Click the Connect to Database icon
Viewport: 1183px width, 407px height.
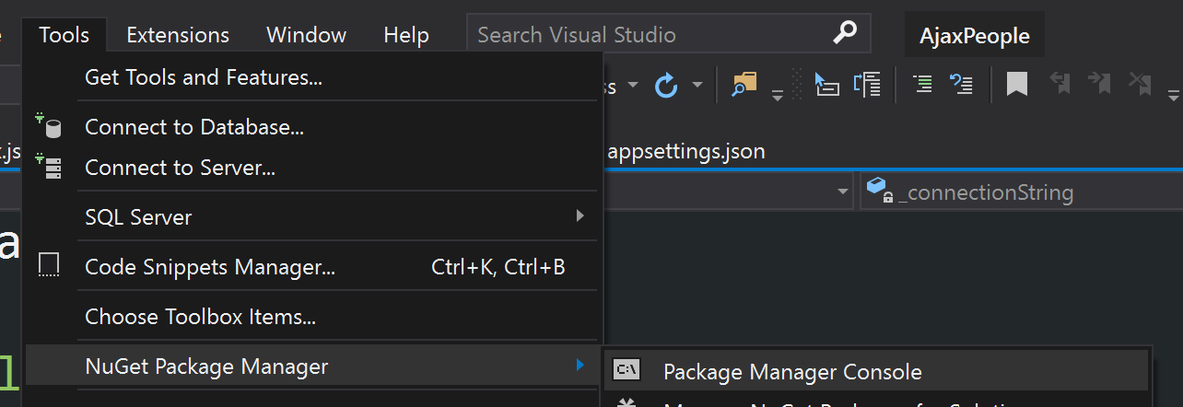[x=48, y=125]
